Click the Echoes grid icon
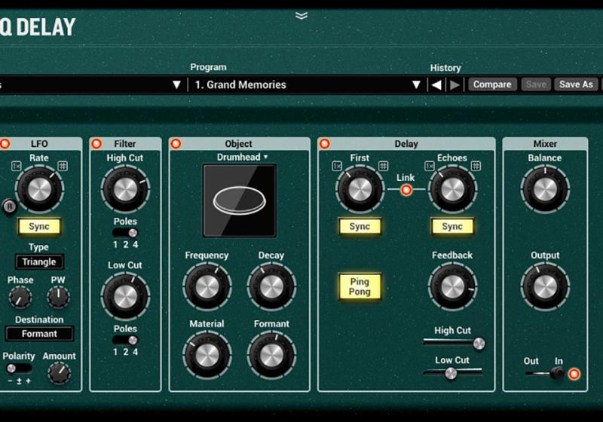This screenshot has height=422, width=603. [x=476, y=166]
